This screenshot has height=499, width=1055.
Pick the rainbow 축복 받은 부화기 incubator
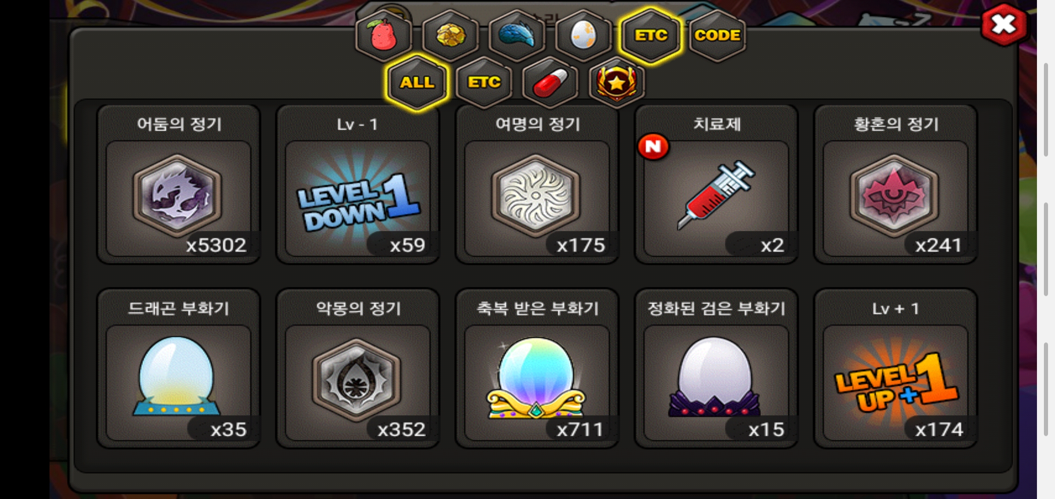pyautogui.click(x=537, y=369)
